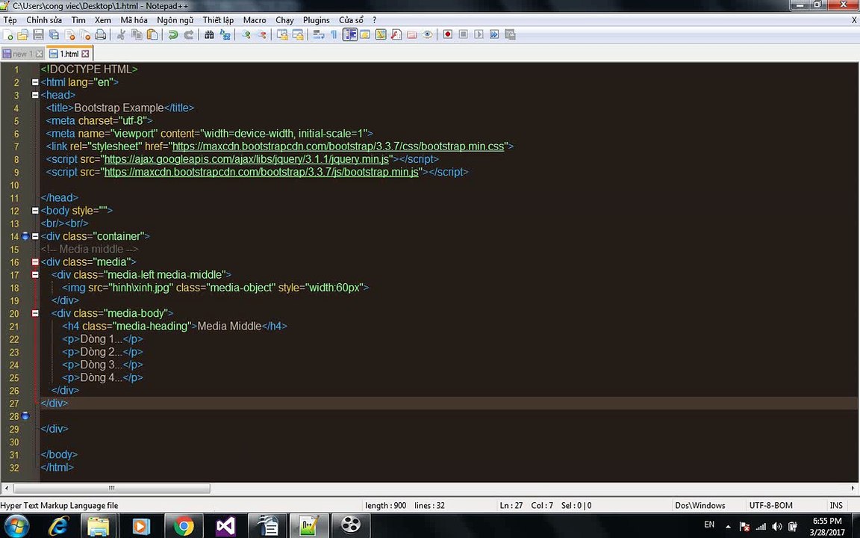
Task: Click the Undo arrow icon
Action: [173, 34]
